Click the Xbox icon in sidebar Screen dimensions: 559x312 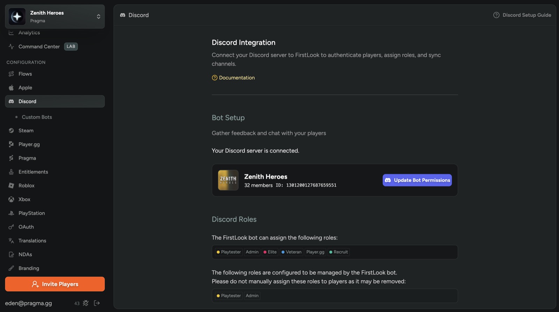[x=11, y=199]
